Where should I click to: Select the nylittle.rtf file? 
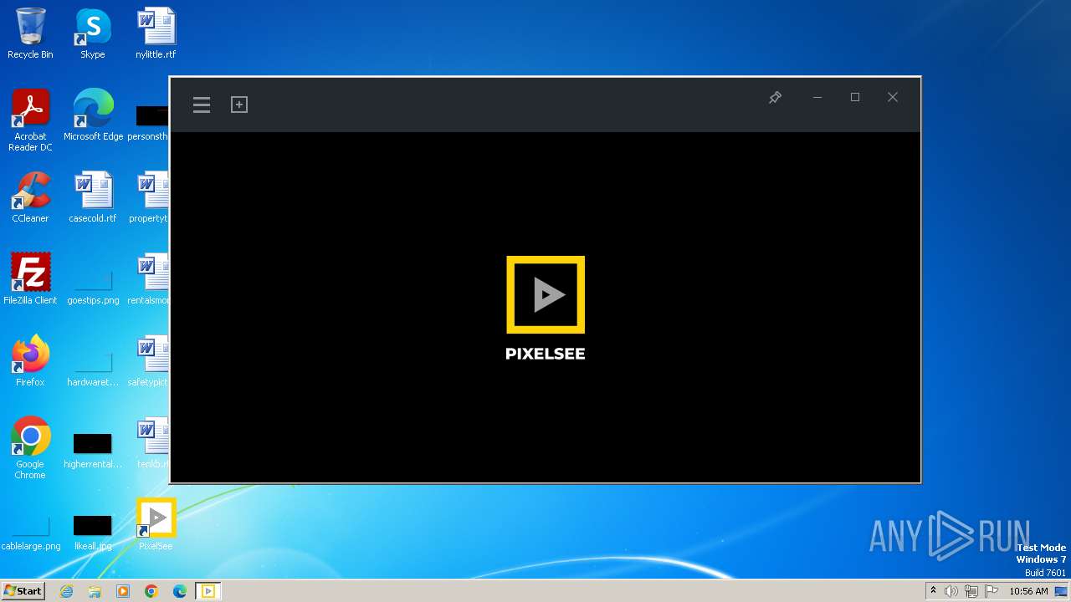[156, 33]
